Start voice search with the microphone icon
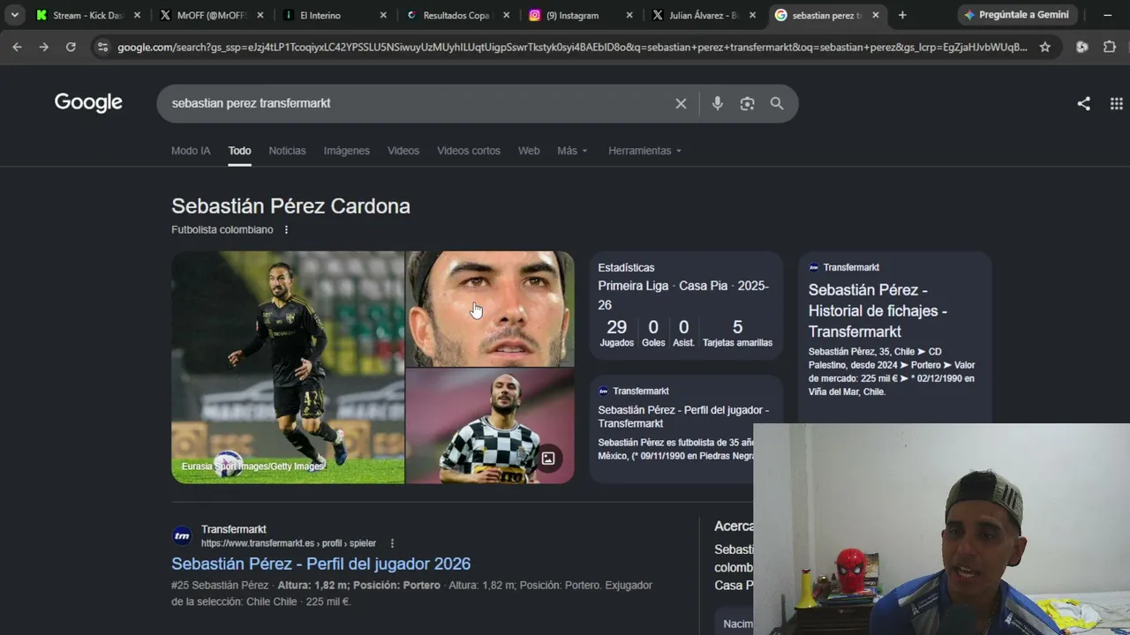 [x=718, y=103]
